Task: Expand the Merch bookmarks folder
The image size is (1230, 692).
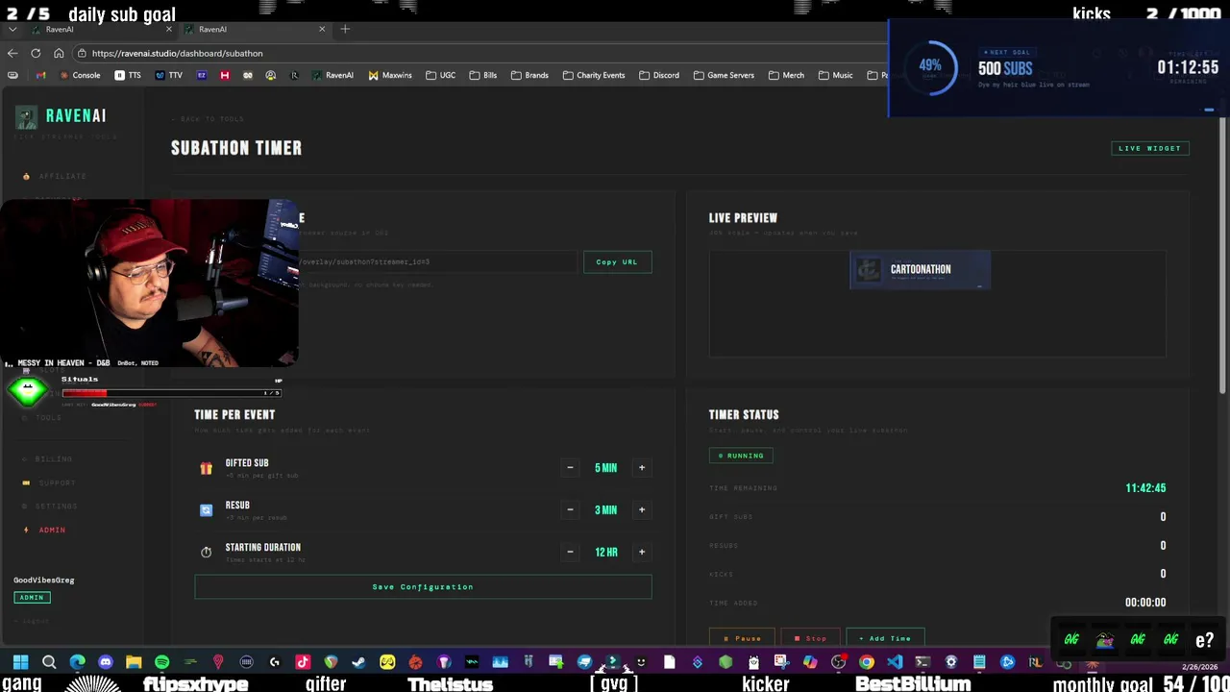Action: 786,75
